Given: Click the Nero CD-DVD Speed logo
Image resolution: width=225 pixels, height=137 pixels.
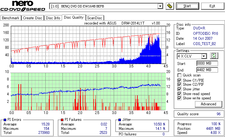Looking at the screenshot, I should click(23, 6).
